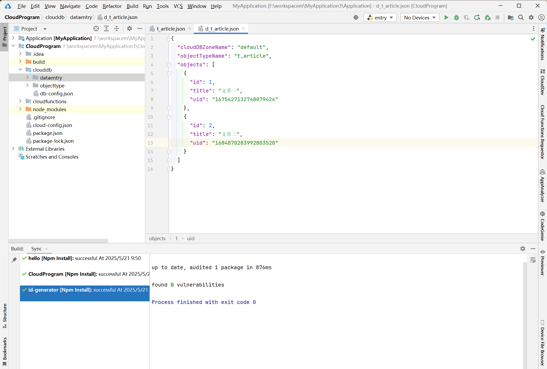Viewport: 547px width, 369px height.
Task: Open the No Devices dropdown
Action: coord(420,18)
